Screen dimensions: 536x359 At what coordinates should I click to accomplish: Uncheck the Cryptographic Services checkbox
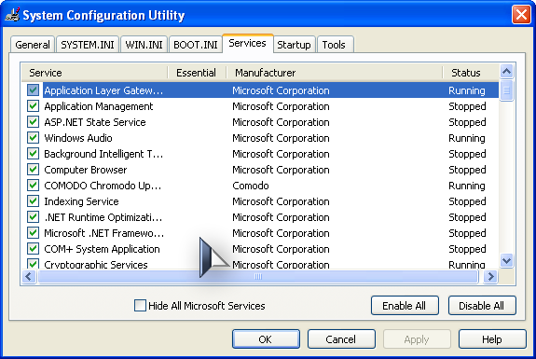point(34,264)
